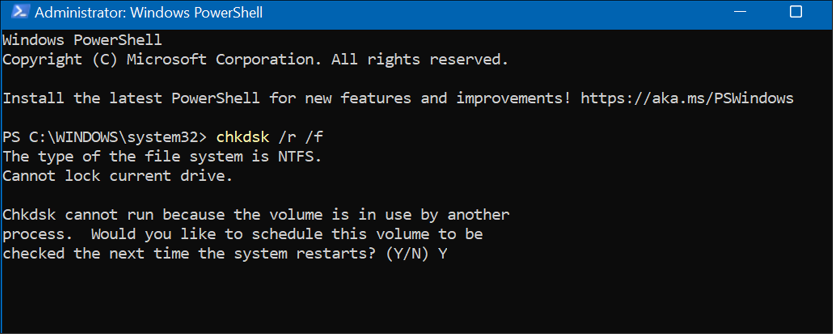Click the Copyright Microsoft Corporation line
The image size is (833, 334).
(256, 59)
